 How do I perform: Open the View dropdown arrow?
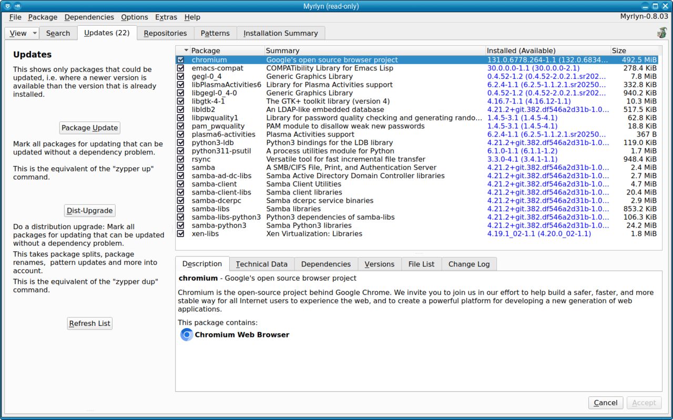(35, 33)
